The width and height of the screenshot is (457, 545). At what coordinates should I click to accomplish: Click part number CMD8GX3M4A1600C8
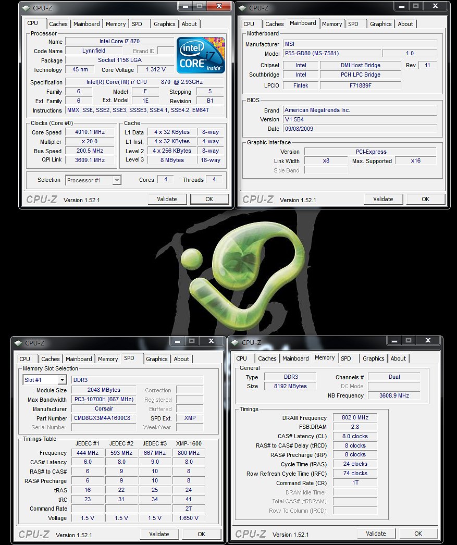coord(104,418)
